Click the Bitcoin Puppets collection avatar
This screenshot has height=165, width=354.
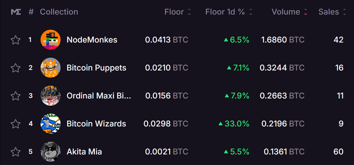(51, 68)
